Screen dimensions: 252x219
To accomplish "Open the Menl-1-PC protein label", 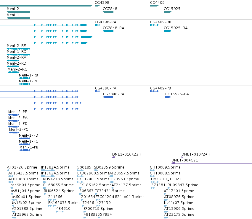I will [x=28, y=141].
